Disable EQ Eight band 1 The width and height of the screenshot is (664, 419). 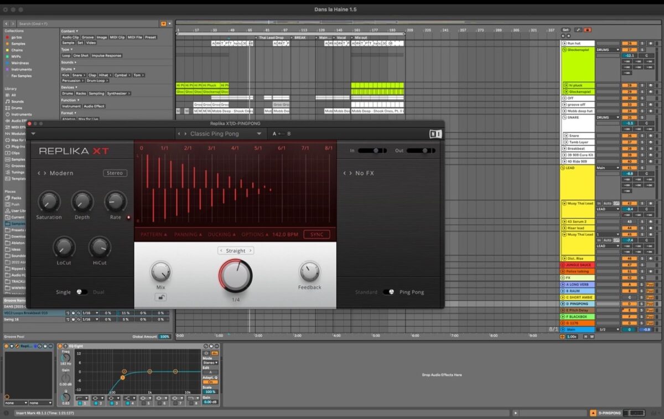[x=79, y=403]
